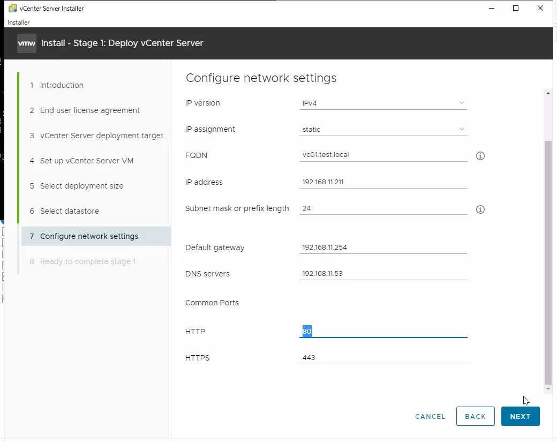This screenshot has height=443, width=557.
Task: Select Configure network settings step
Action: [96, 236]
